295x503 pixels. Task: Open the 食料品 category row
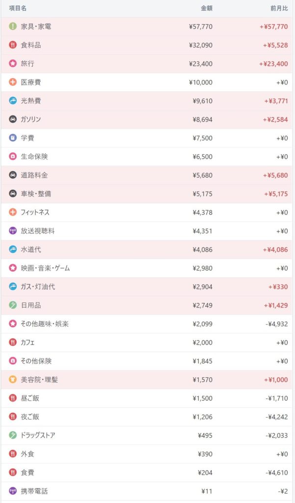point(31,45)
